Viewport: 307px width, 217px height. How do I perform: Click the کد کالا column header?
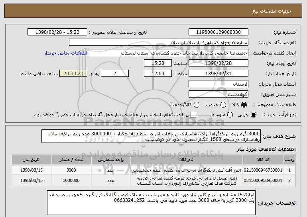[x=263, y=160]
